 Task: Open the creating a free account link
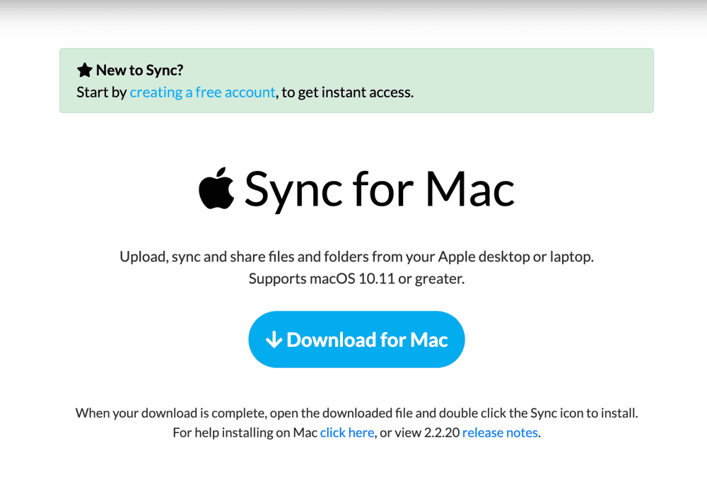[x=202, y=93]
